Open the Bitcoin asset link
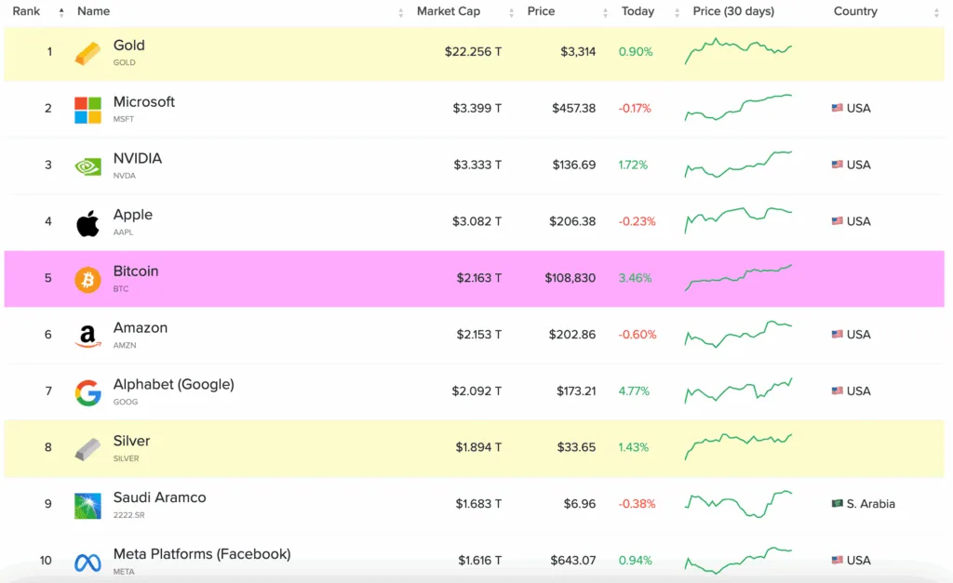 click(x=136, y=272)
